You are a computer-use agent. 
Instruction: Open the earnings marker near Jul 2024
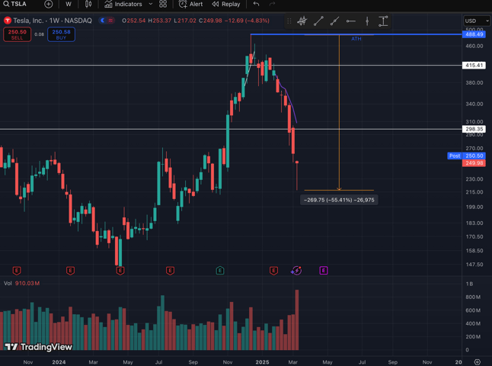(170, 271)
